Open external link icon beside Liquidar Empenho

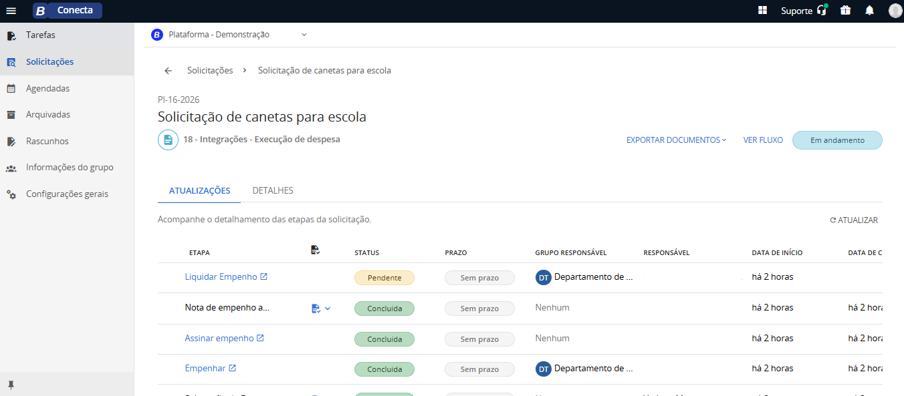pos(264,276)
